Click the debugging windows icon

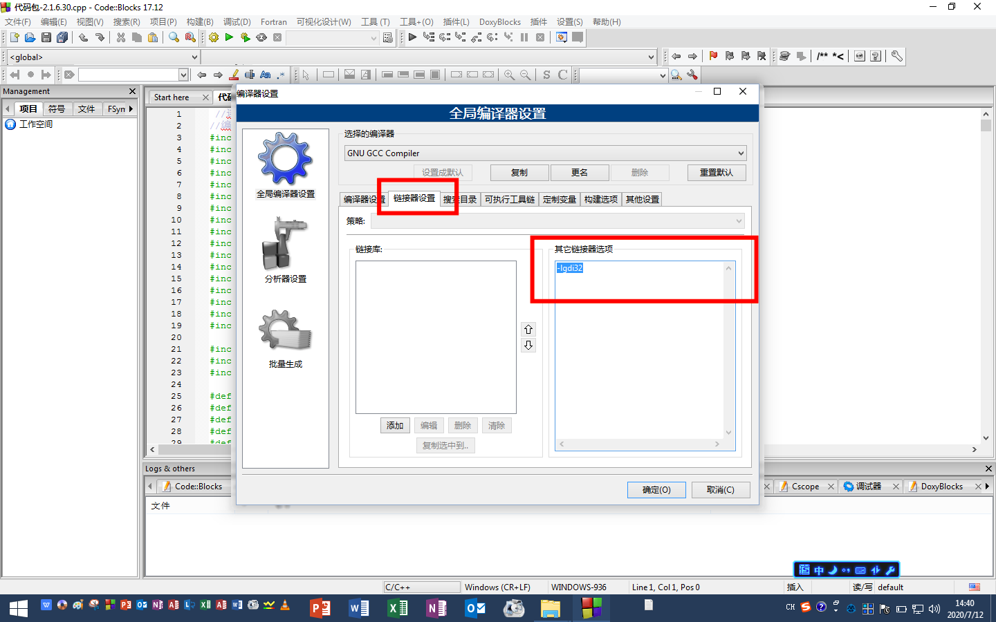click(x=562, y=37)
